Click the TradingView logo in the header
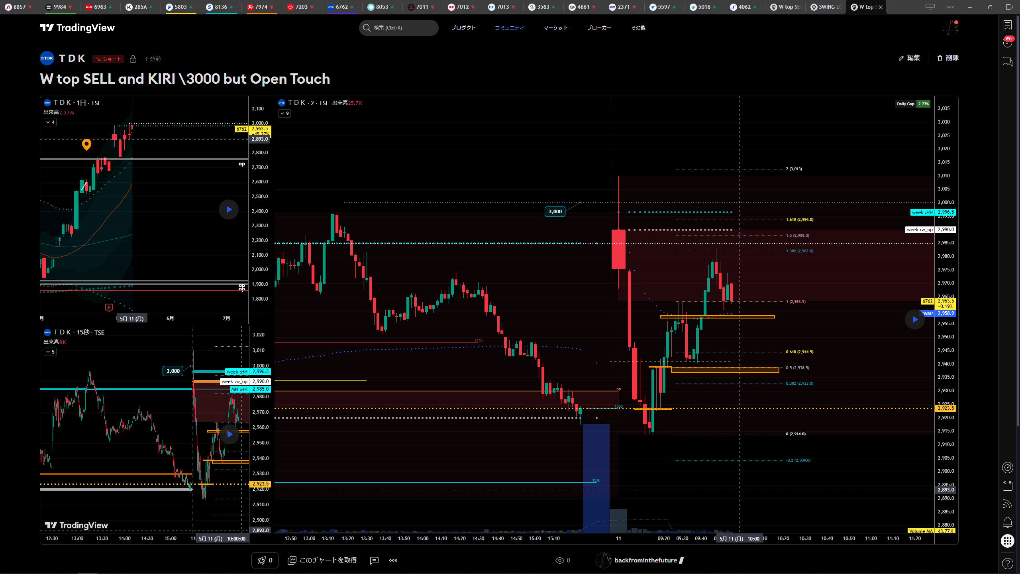Screen dimensions: 1020x574 [77, 28]
